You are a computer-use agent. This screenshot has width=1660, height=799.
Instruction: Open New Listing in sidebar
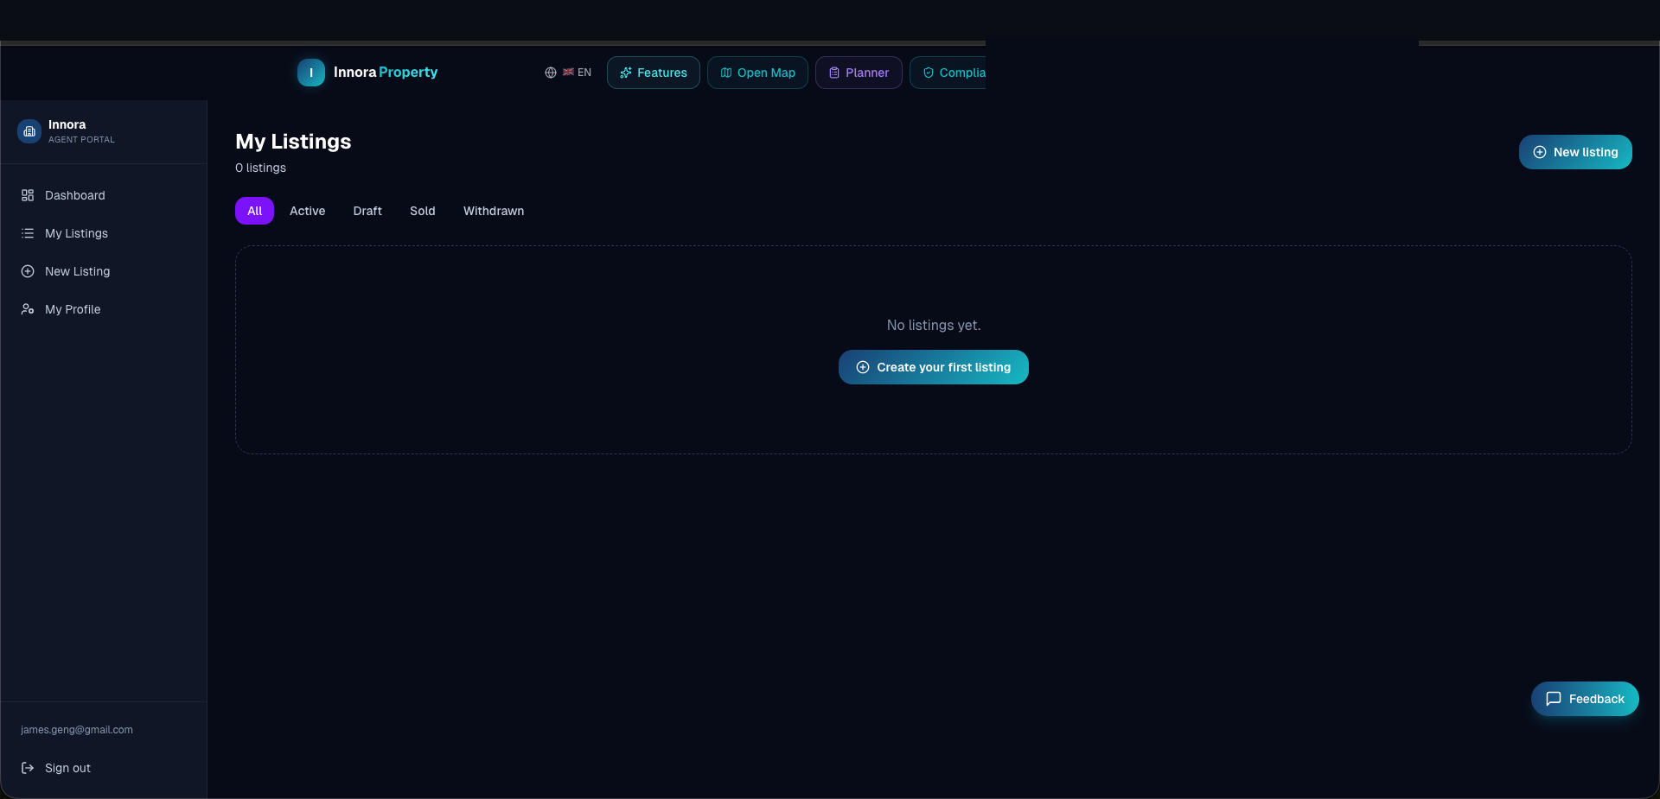pyautogui.click(x=104, y=271)
